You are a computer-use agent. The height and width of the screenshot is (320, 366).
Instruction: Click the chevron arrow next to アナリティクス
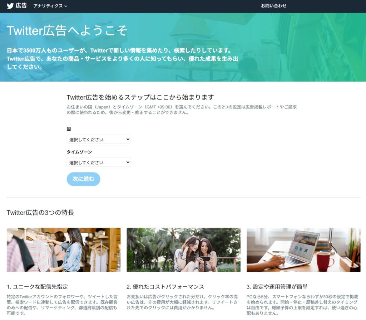point(66,6)
